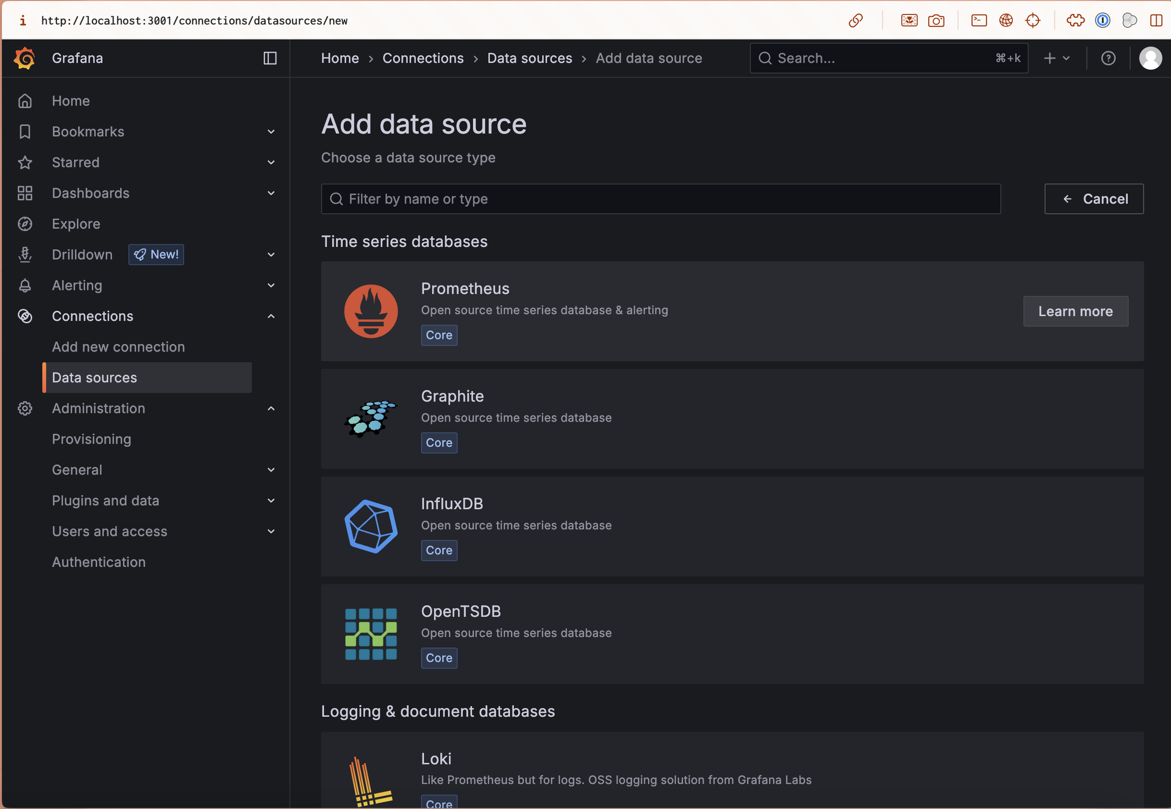This screenshot has height=809, width=1171.
Task: Select the Graphite data source title
Action: click(x=452, y=396)
